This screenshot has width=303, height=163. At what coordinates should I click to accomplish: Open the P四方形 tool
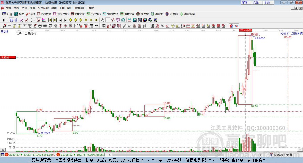[x=44, y=14]
